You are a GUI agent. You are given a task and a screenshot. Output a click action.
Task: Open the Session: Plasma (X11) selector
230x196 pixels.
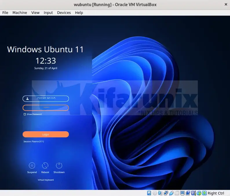tap(34, 141)
